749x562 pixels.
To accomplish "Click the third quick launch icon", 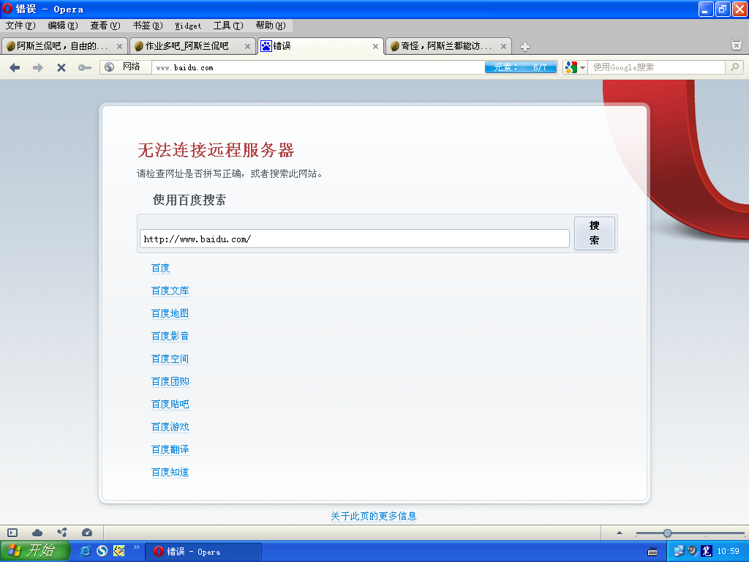I will 119,551.
